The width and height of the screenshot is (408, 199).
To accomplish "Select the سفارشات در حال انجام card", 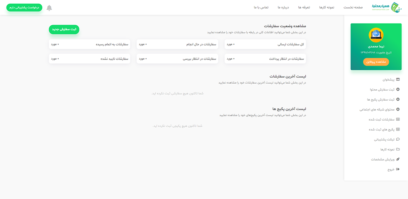I will pos(177,44).
